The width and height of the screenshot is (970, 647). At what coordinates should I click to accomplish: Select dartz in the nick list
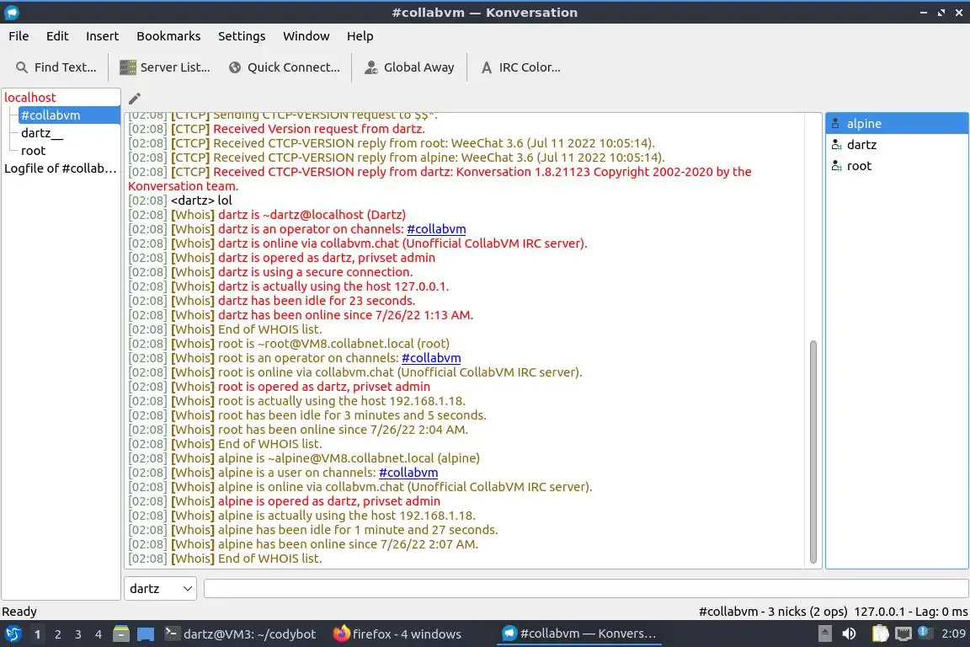(x=897, y=145)
